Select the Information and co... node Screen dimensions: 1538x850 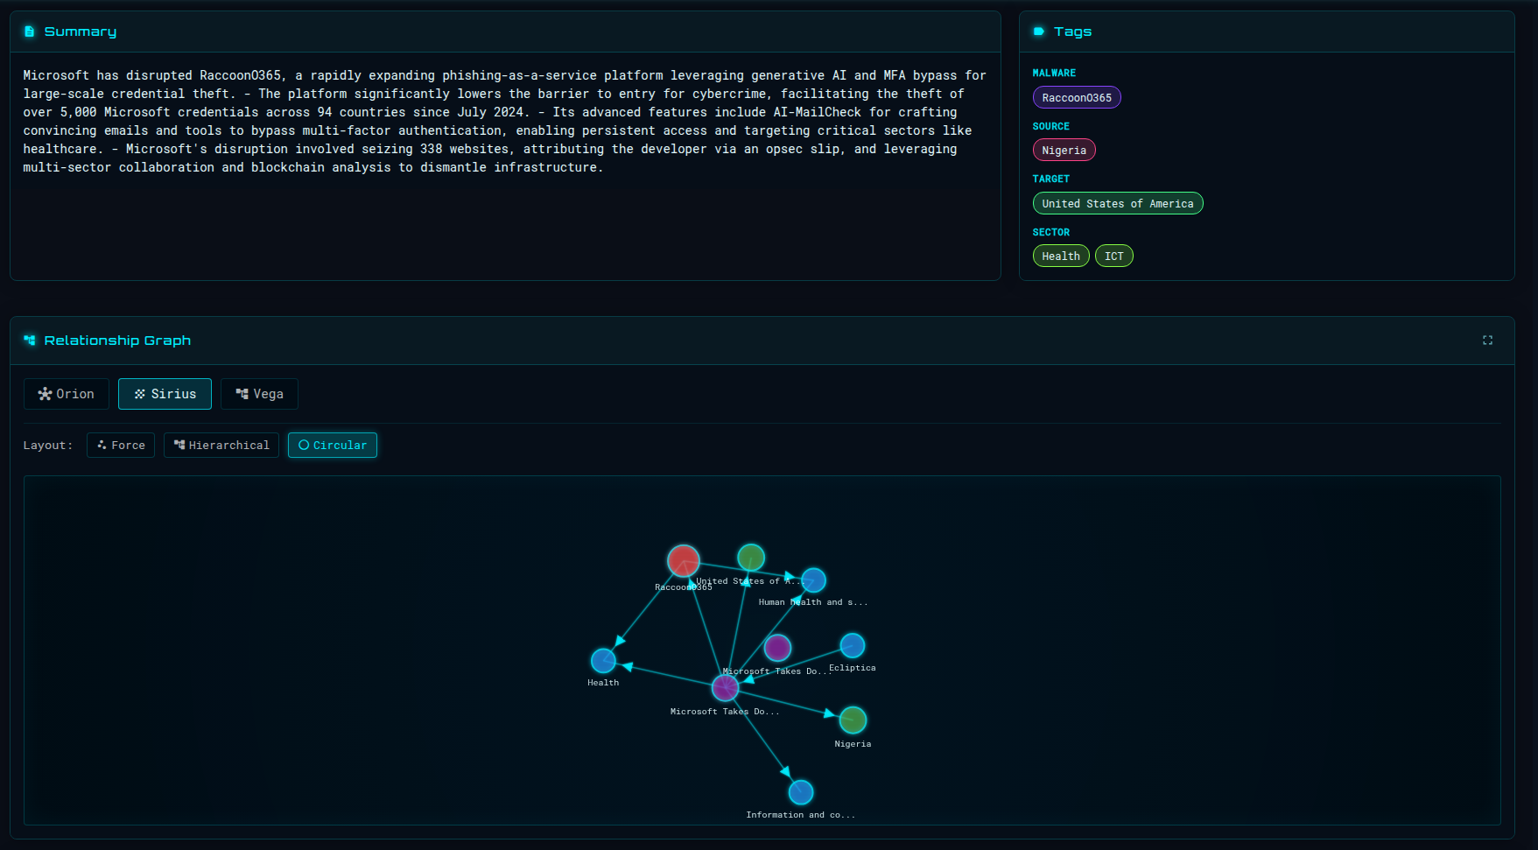(x=801, y=792)
